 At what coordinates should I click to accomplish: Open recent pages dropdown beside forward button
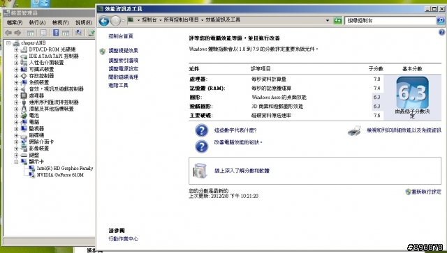[123, 21]
